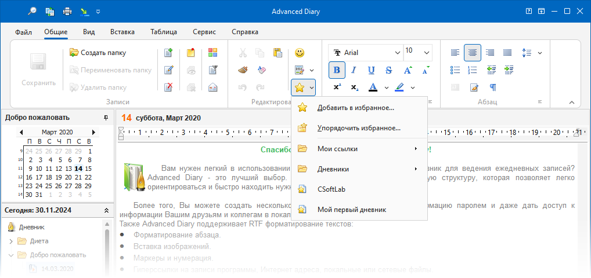Viewport: 591px width, 278px height.
Task: Click the send by email envelope icon
Action: (213, 87)
